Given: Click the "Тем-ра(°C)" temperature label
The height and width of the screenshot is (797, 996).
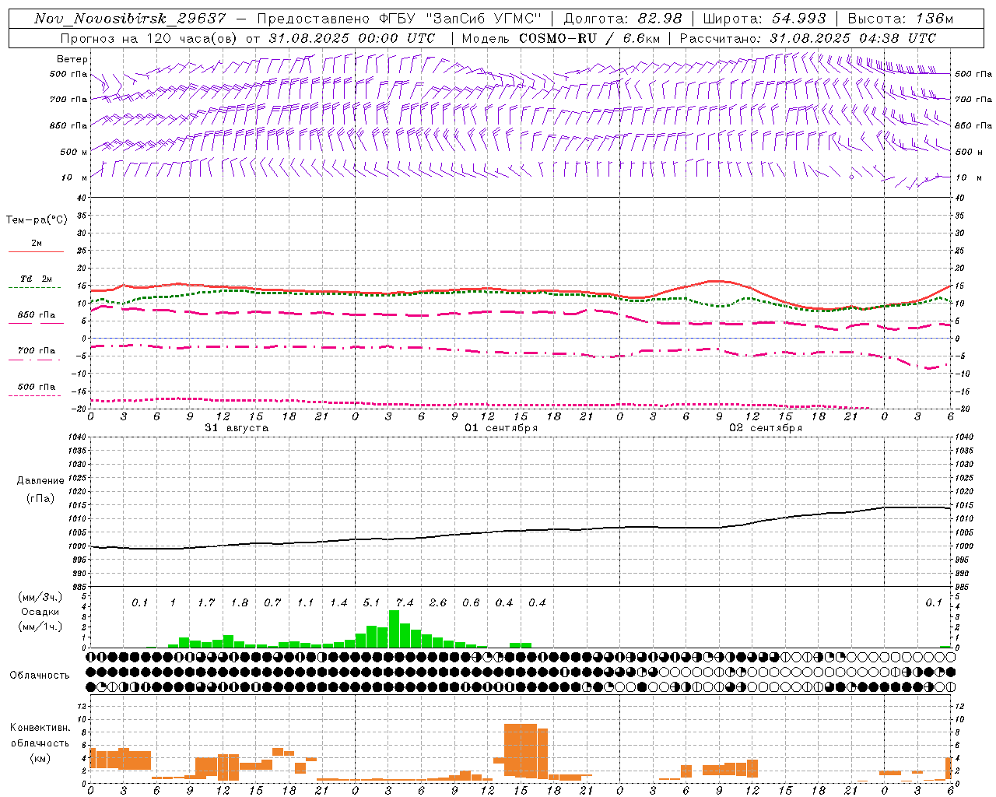Looking at the screenshot, I should pyautogui.click(x=37, y=220).
